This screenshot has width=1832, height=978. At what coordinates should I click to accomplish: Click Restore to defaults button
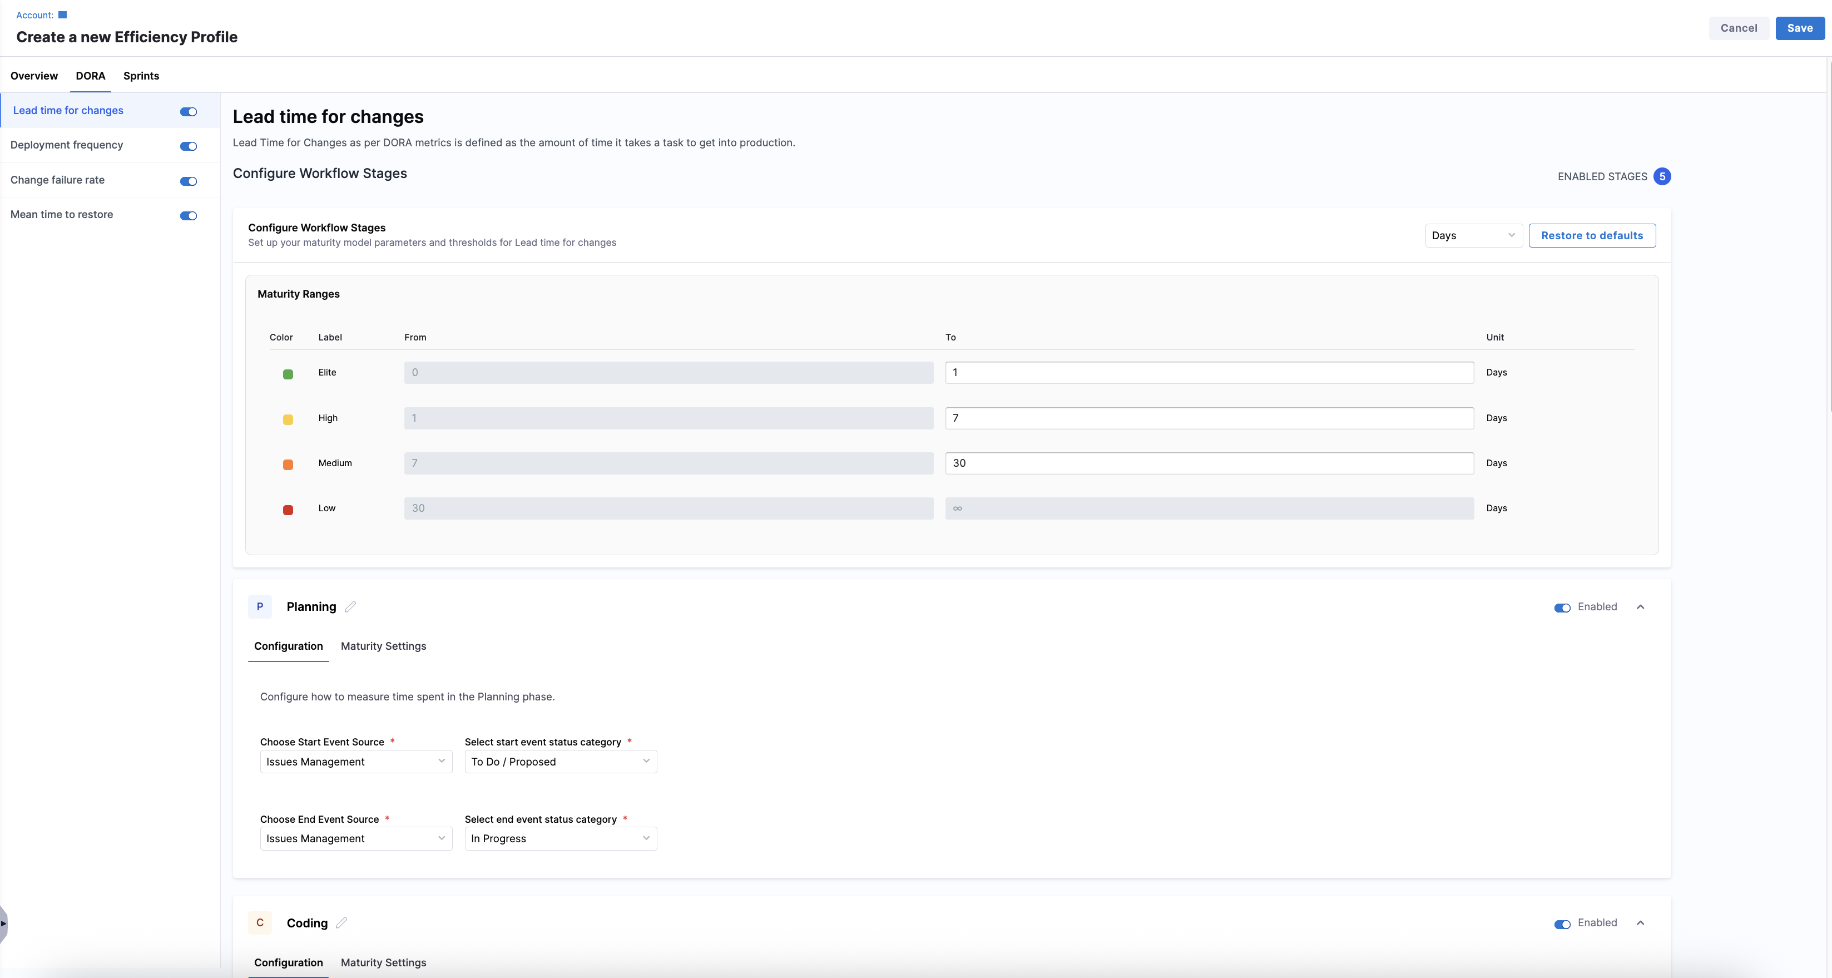(1592, 235)
